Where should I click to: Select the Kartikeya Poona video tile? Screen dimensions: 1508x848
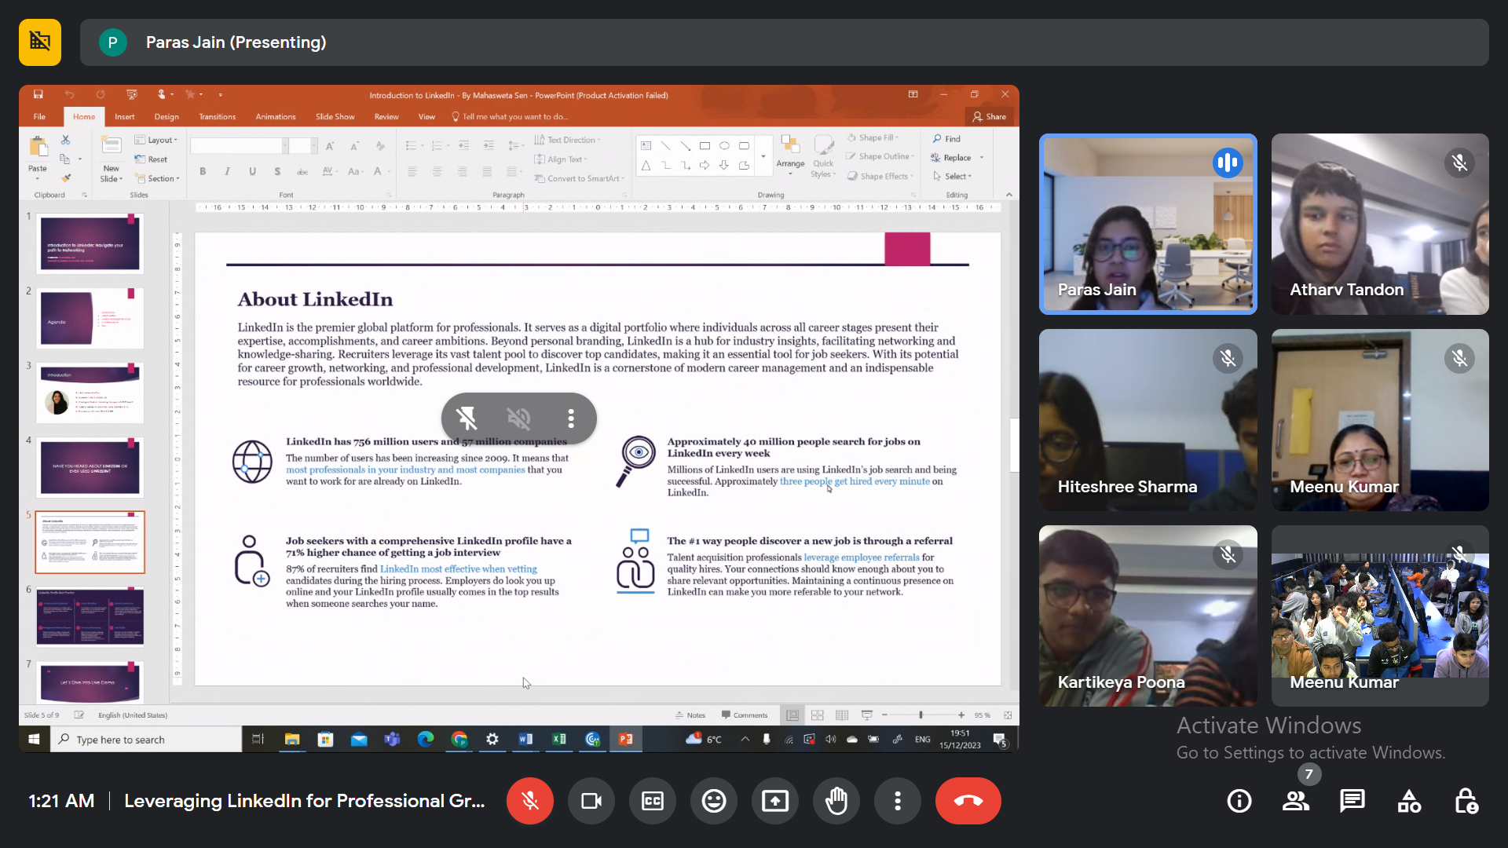click(x=1147, y=616)
